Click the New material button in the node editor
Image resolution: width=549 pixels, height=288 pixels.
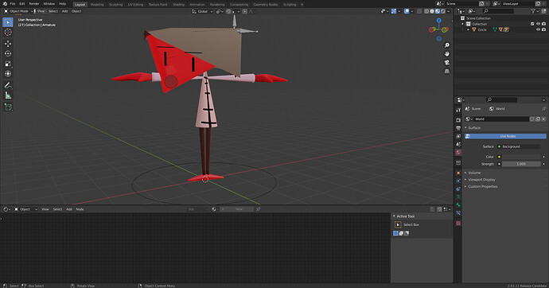click(x=236, y=209)
